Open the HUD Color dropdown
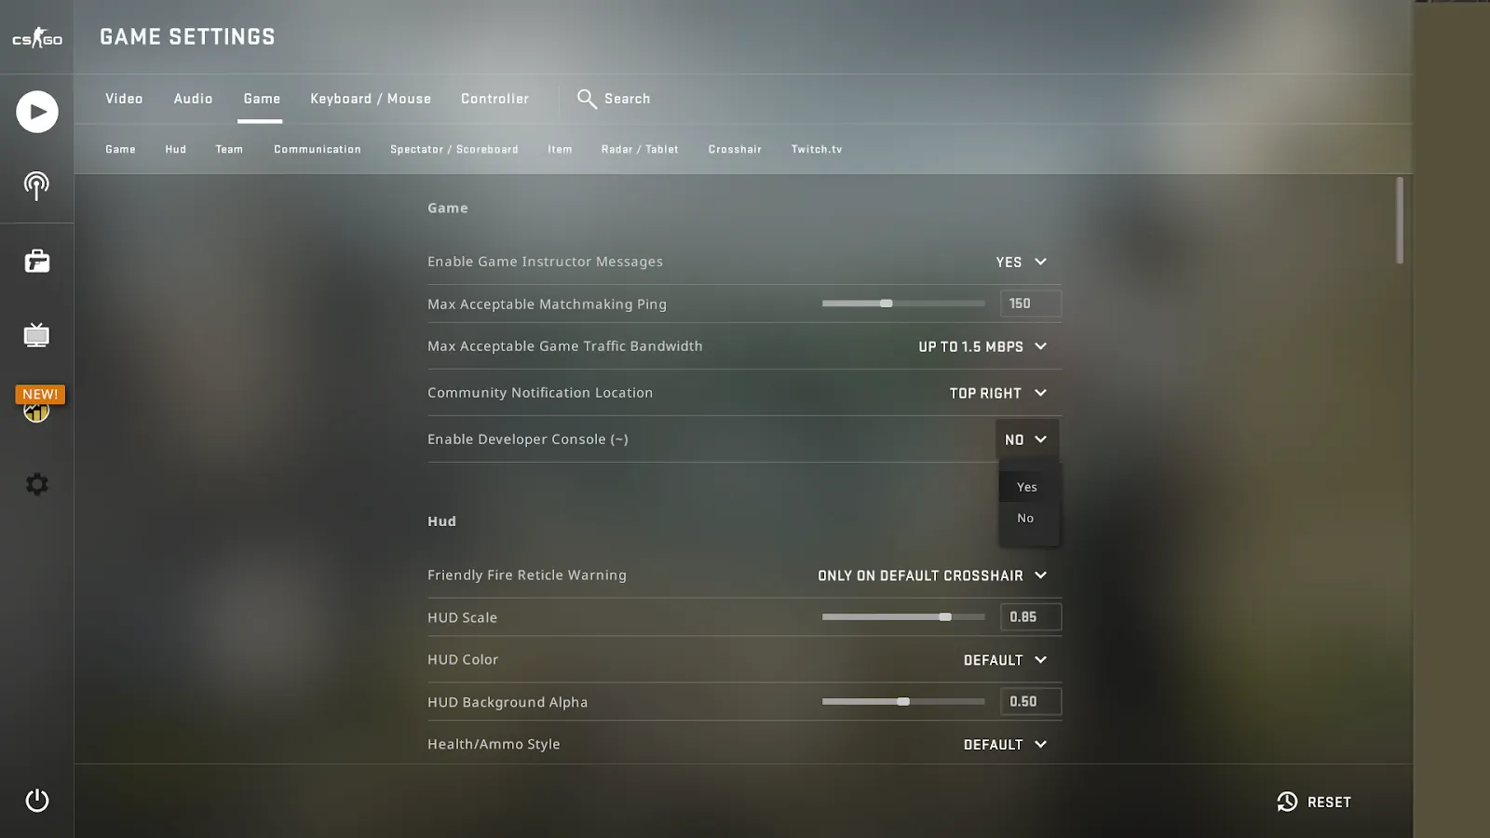 click(1005, 660)
